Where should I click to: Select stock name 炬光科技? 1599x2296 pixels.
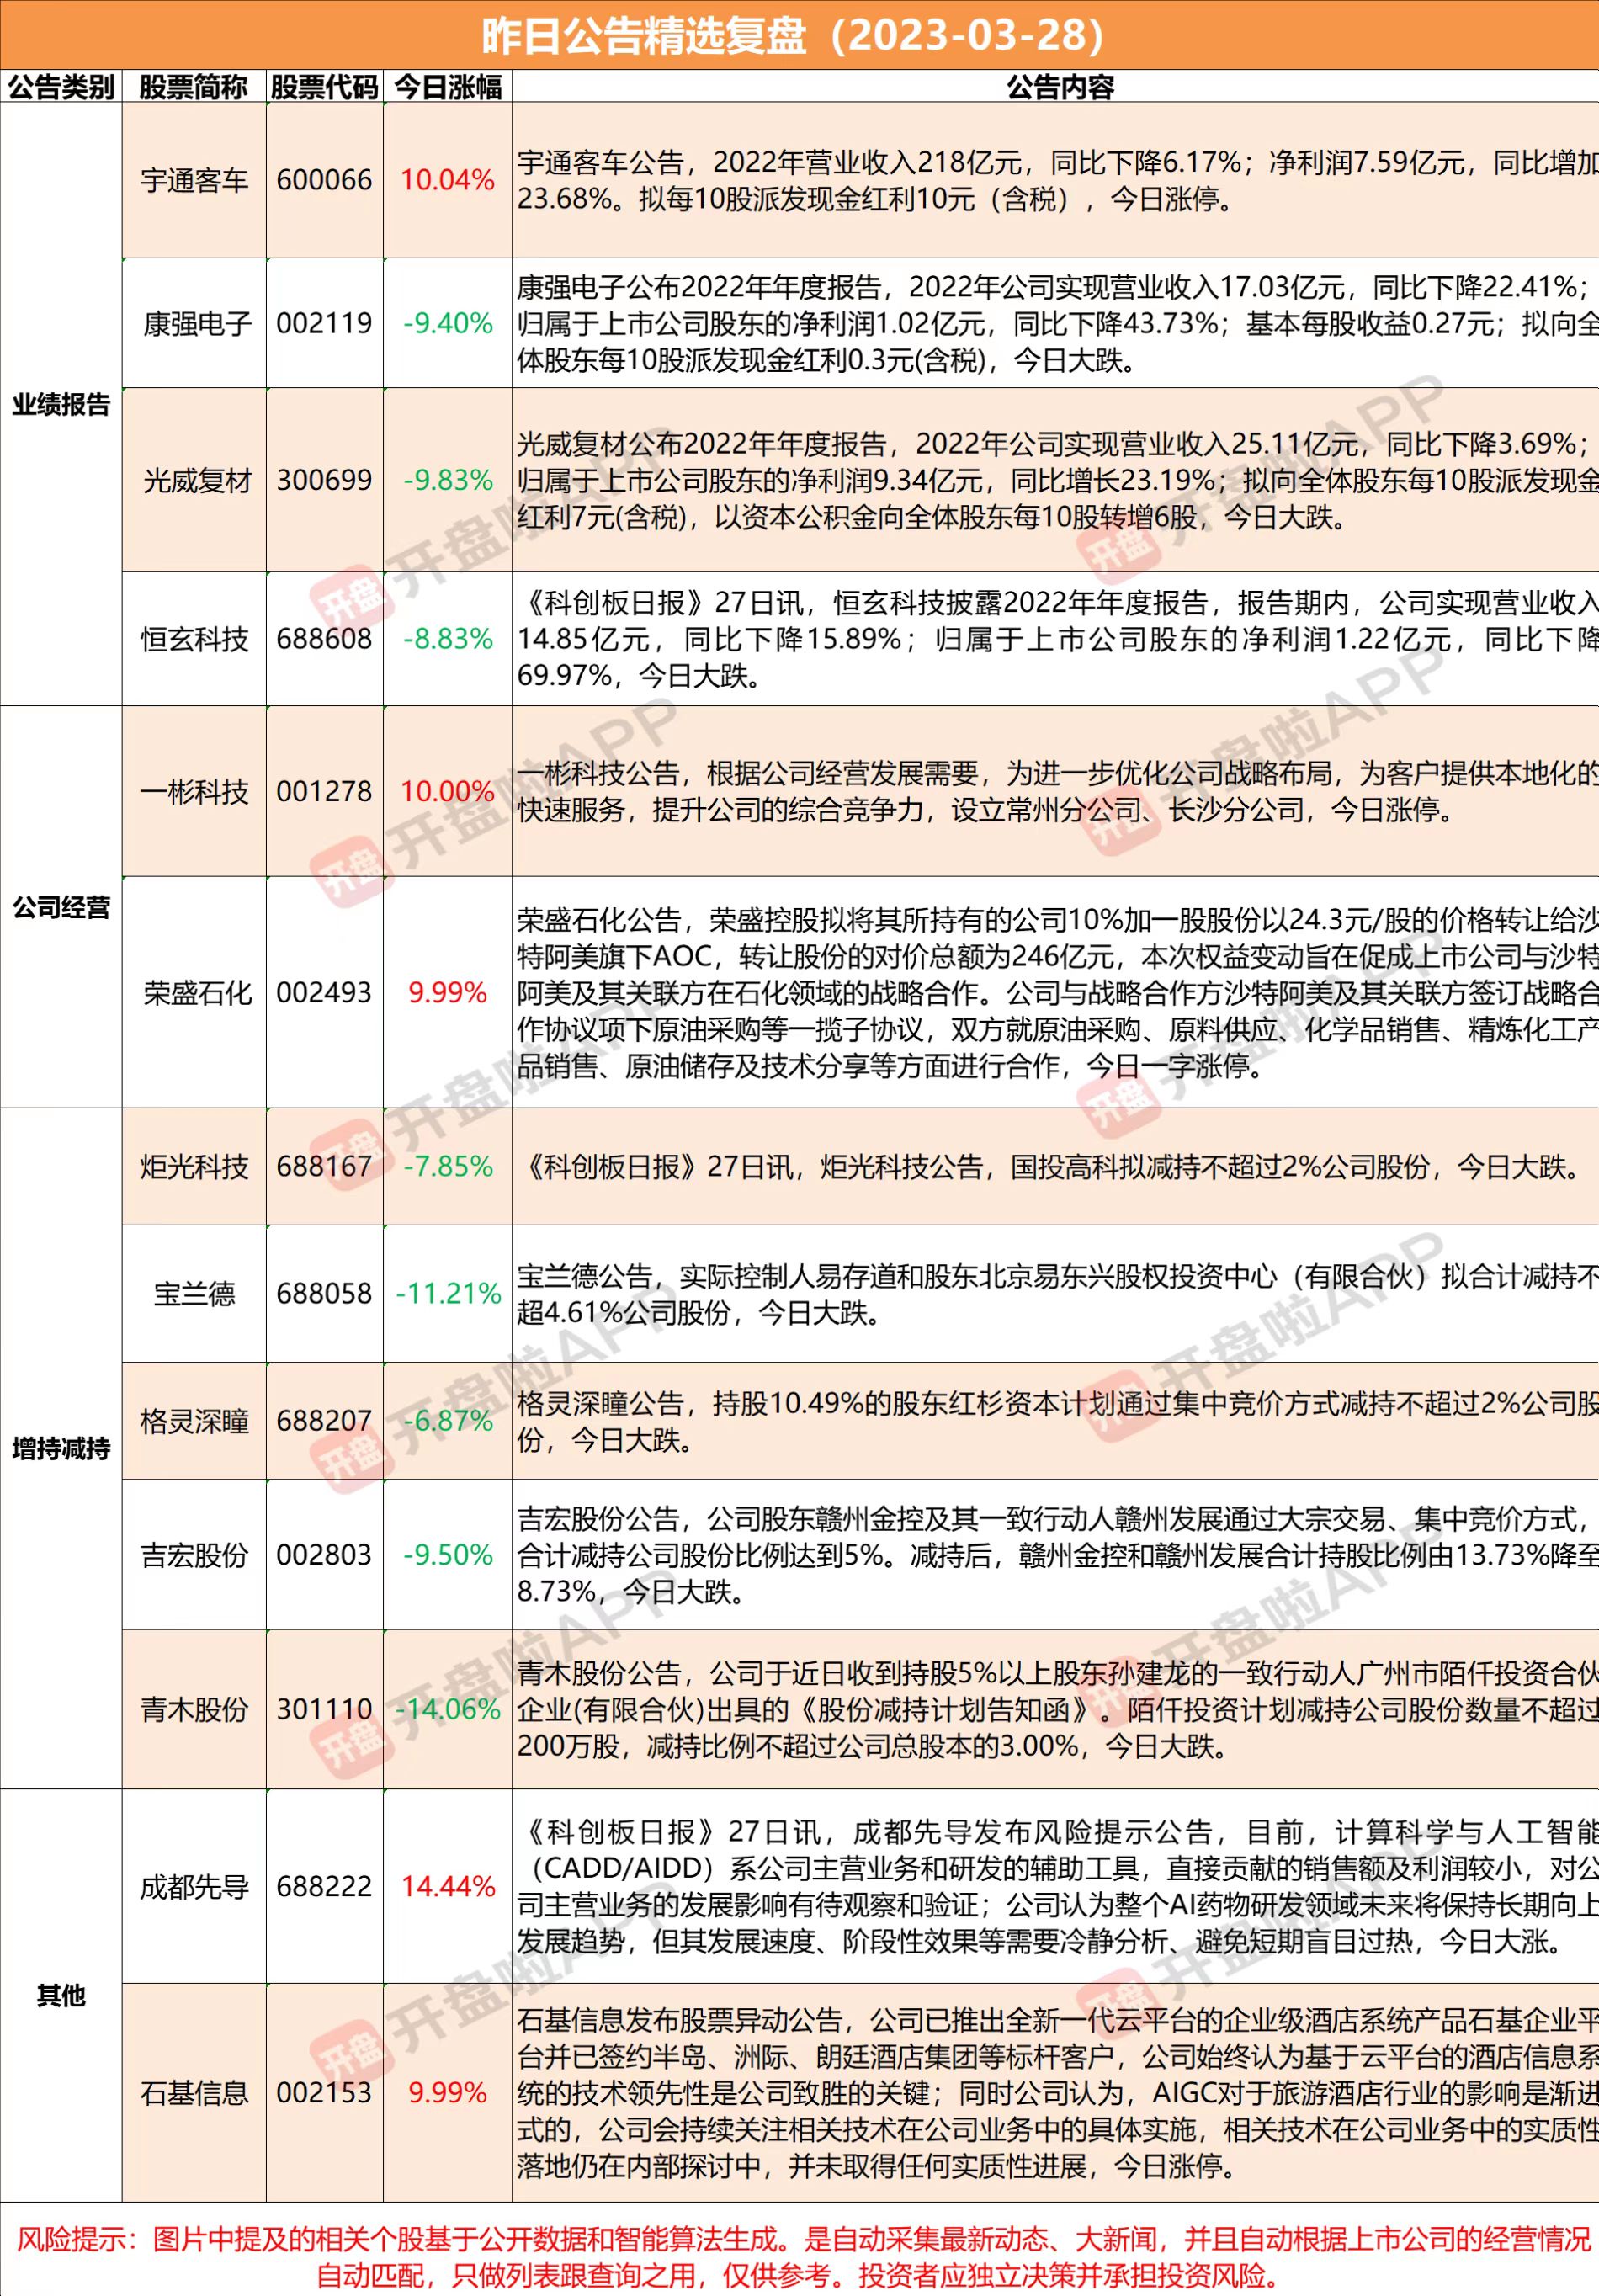click(194, 1166)
